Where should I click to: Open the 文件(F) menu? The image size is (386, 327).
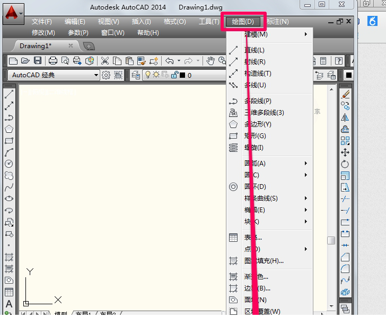[x=41, y=22]
